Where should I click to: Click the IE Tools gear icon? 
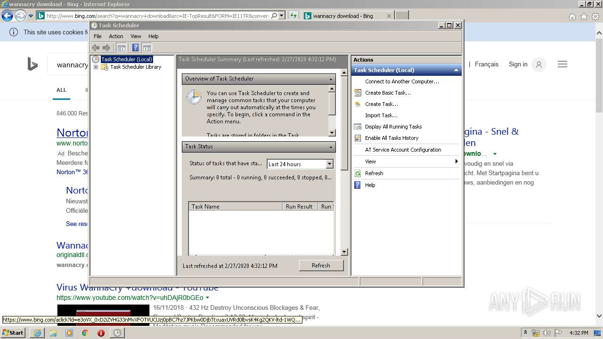coord(595,16)
